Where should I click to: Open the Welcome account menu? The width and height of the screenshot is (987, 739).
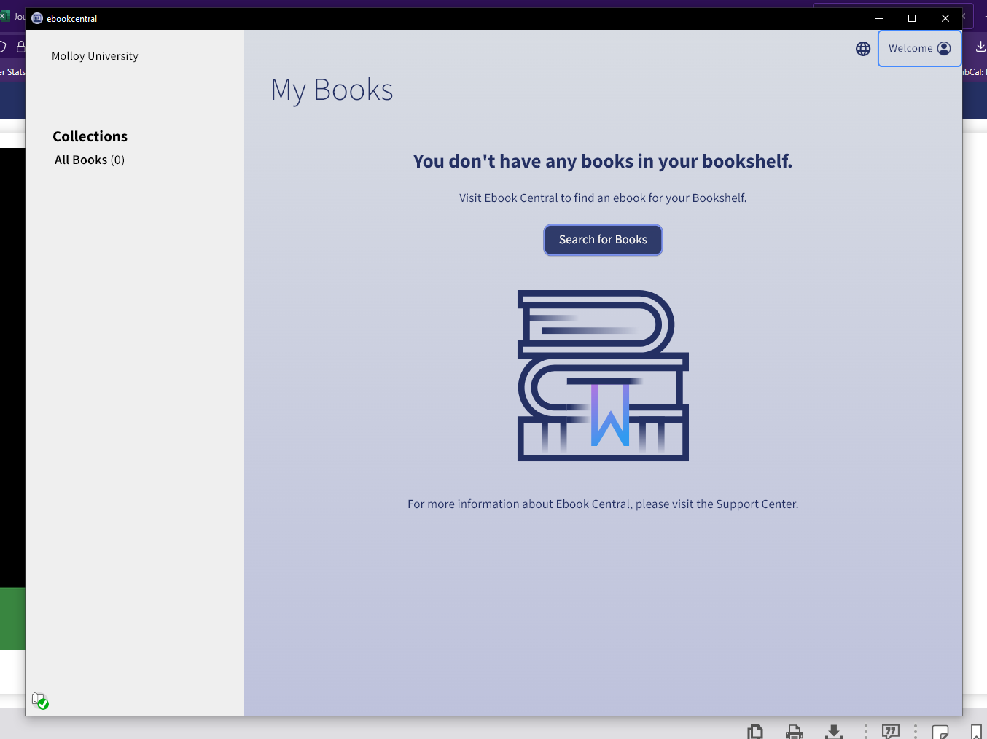click(919, 48)
